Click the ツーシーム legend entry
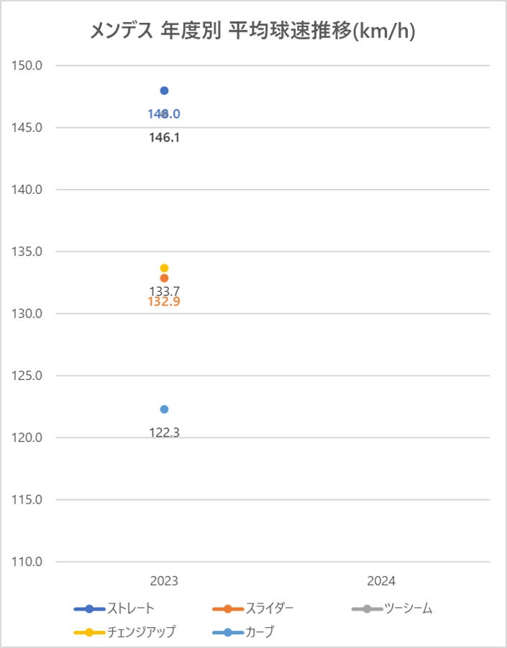Viewport: 507px width, 648px height. point(392,608)
